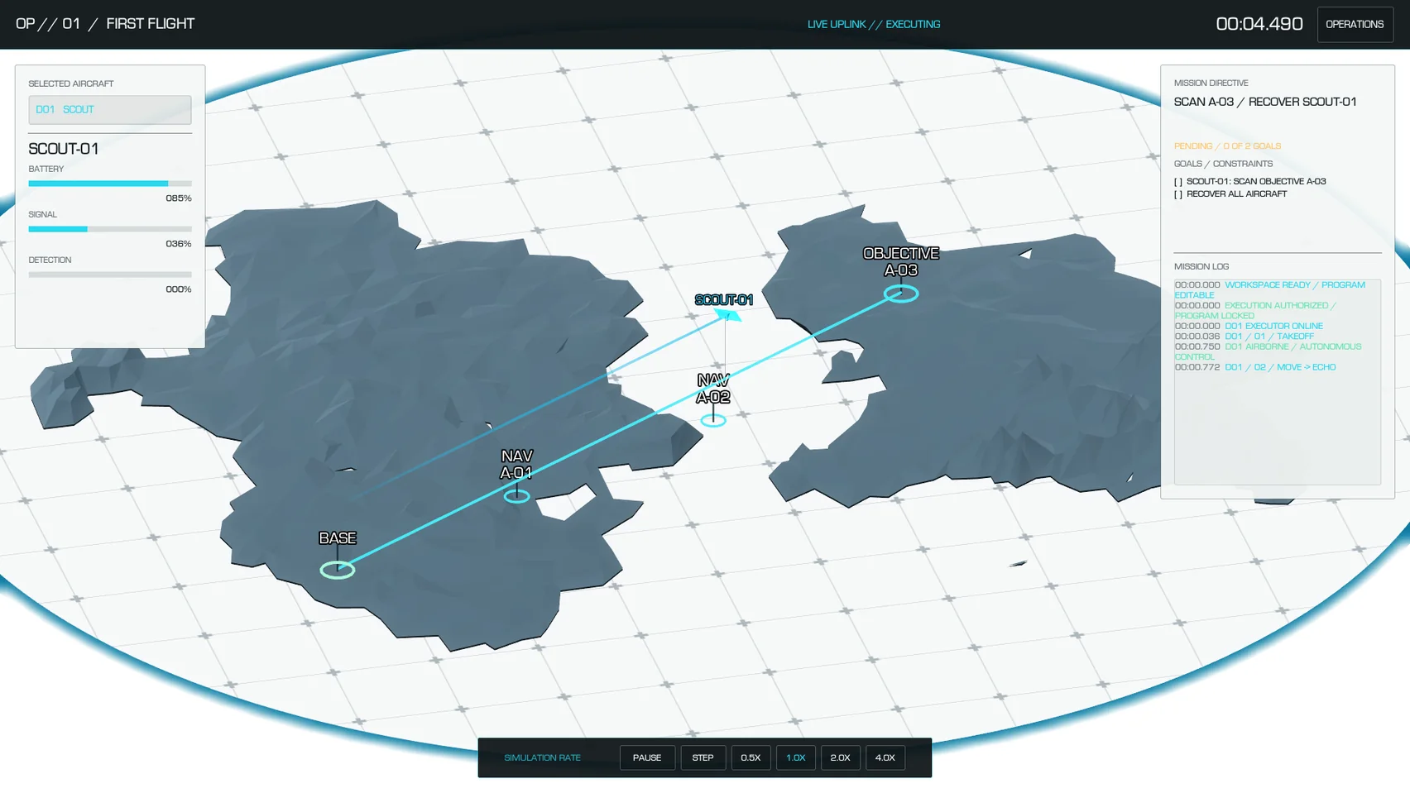
Task: Step the simulation forward
Action: [x=703, y=757]
